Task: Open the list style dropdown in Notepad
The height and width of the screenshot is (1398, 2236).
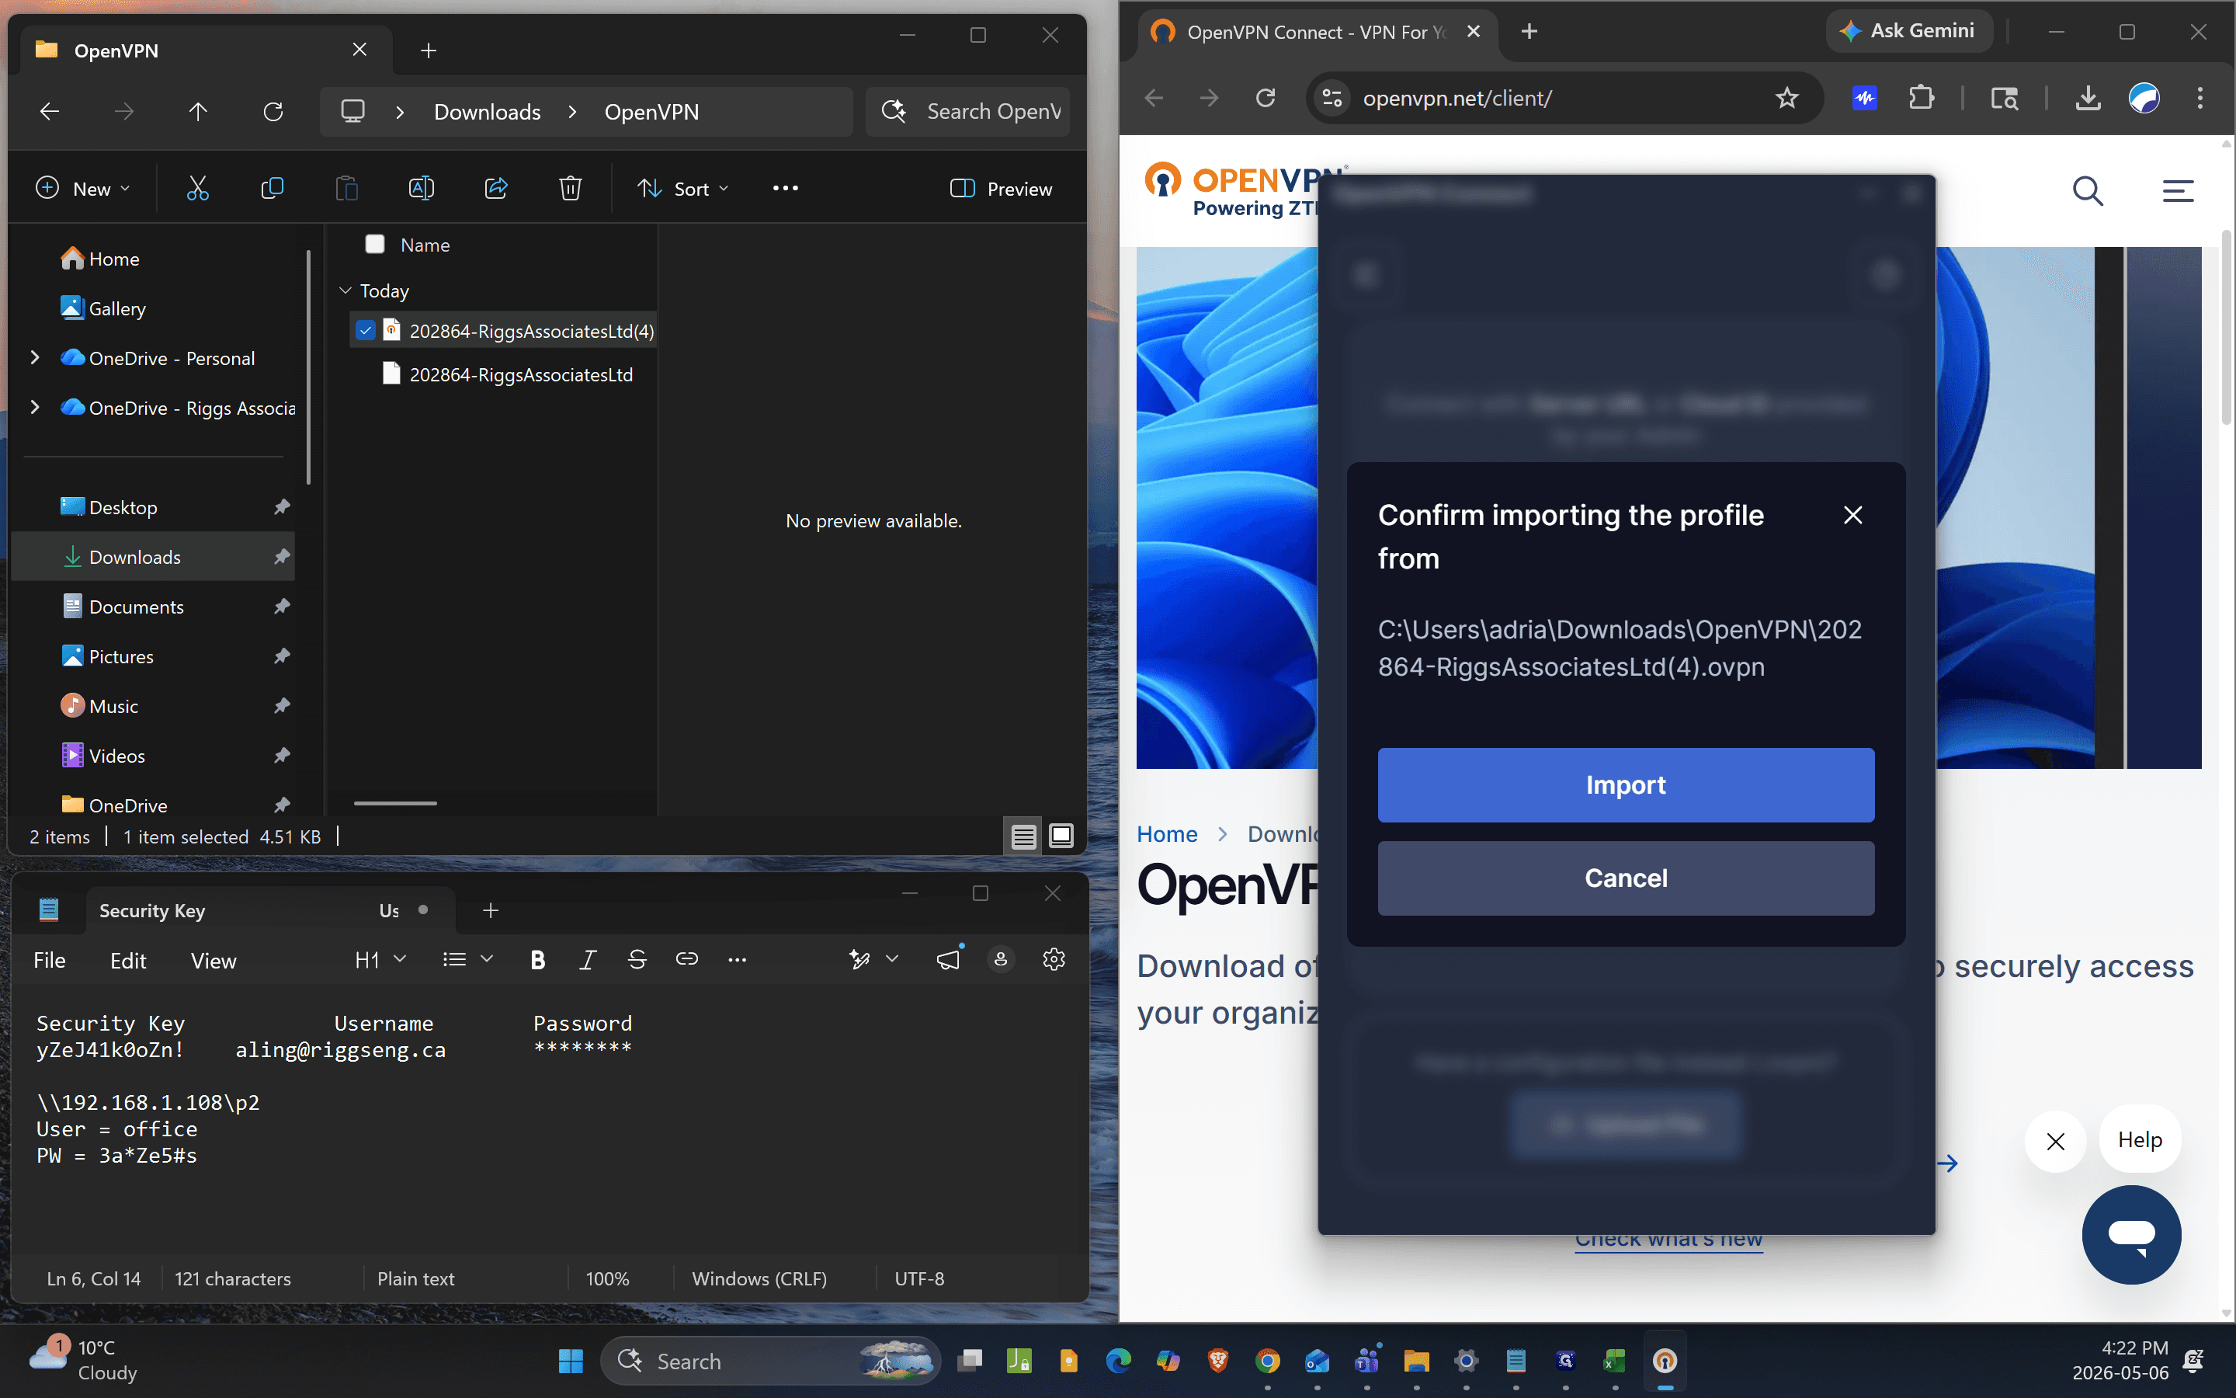Action: click(x=467, y=960)
